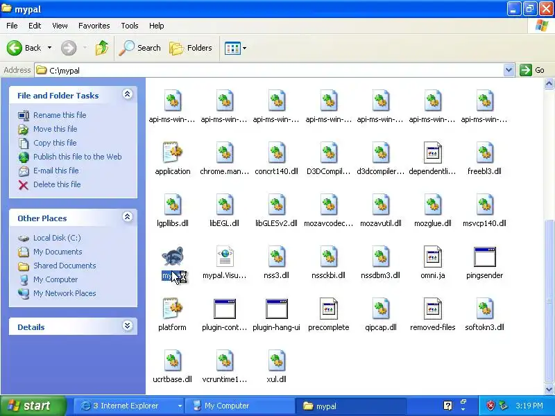This screenshot has height=416, width=555.
Task: Select the dependentlibs file icon
Action: pos(432,153)
